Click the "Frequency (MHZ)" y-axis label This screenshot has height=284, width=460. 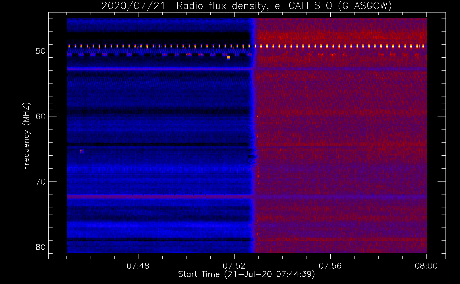[x=26, y=136]
